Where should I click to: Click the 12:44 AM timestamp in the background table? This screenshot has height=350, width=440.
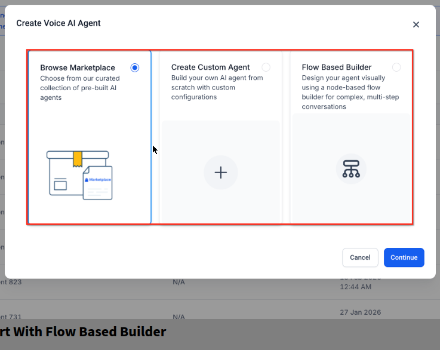(x=356, y=287)
